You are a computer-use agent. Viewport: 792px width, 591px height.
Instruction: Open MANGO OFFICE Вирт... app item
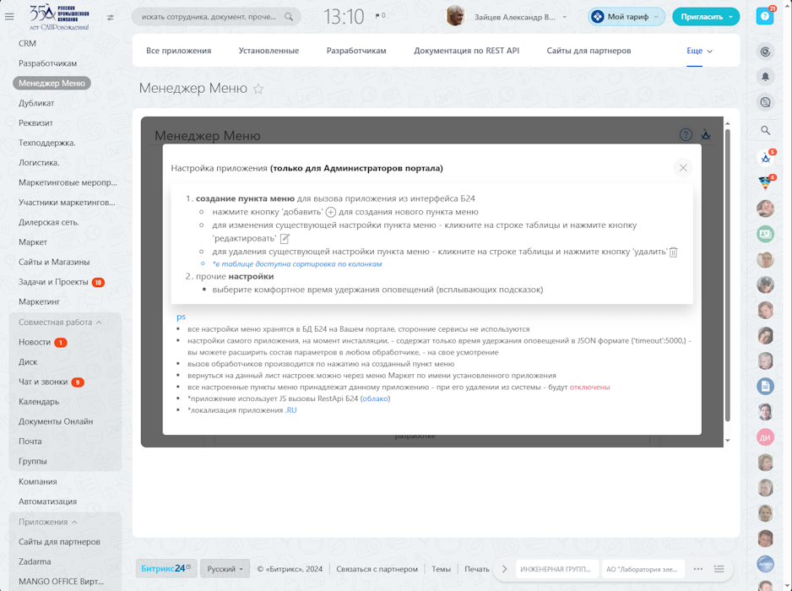point(61,582)
